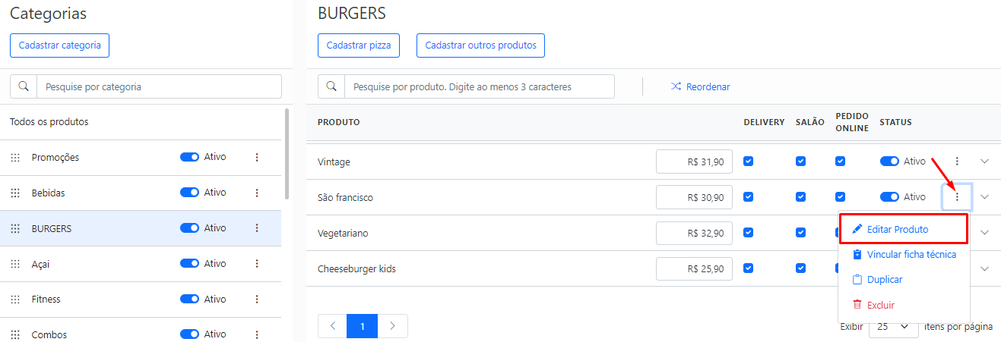
Task: Click Cadastrar outros produtos button
Action: tap(480, 45)
